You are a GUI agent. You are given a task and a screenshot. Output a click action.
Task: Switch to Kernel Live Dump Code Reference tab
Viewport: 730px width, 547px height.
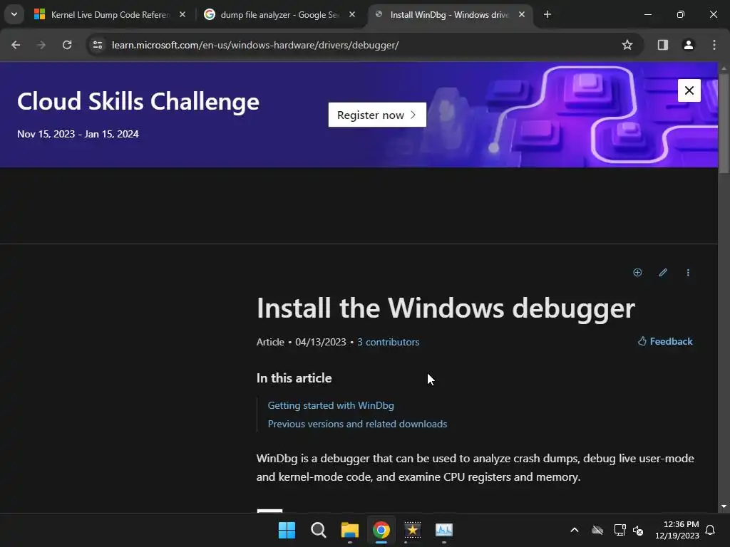[x=110, y=15]
